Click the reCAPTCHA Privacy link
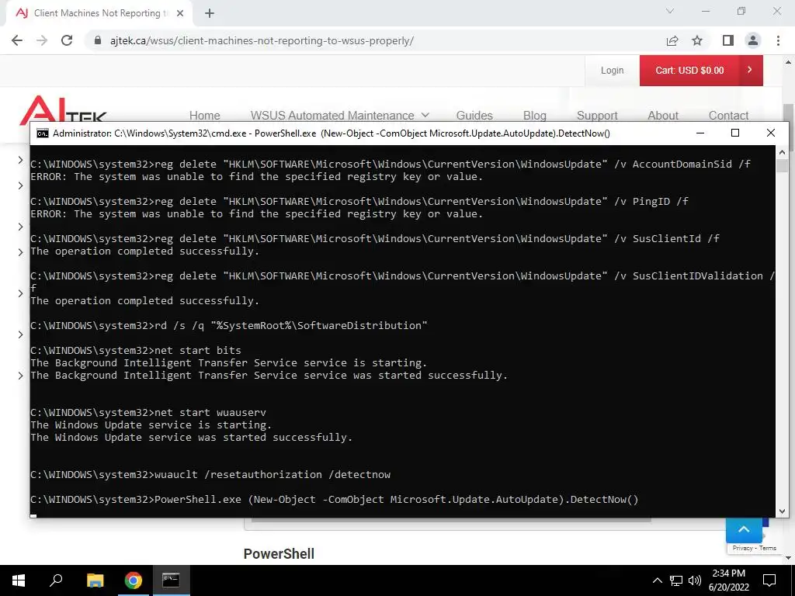The height and width of the screenshot is (596, 795). pyautogui.click(x=742, y=548)
